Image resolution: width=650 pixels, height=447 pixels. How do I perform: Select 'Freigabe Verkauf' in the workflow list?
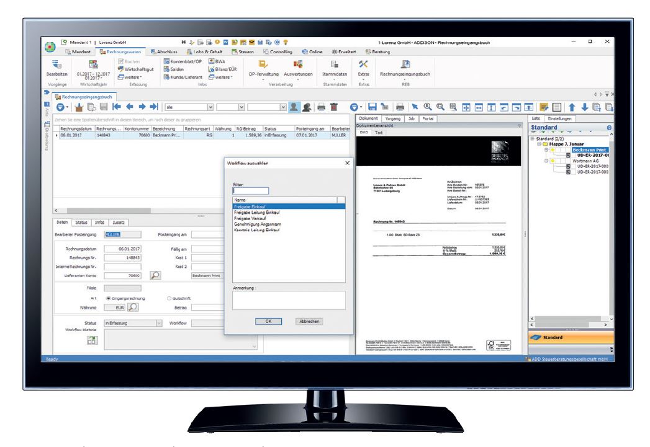click(249, 218)
